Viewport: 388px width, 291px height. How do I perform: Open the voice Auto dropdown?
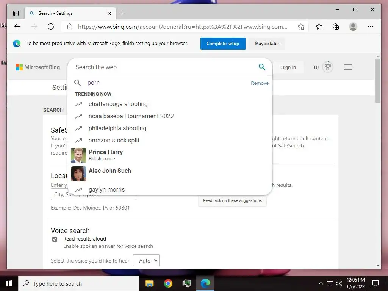pos(146,260)
